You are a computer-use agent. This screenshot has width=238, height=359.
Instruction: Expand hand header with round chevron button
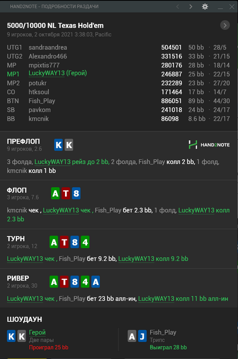tap(225, 25)
